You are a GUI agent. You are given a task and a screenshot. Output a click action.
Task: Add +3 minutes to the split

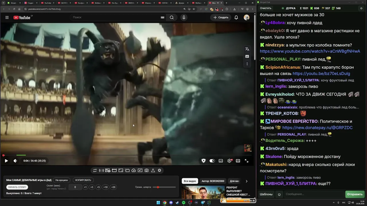[92, 187]
